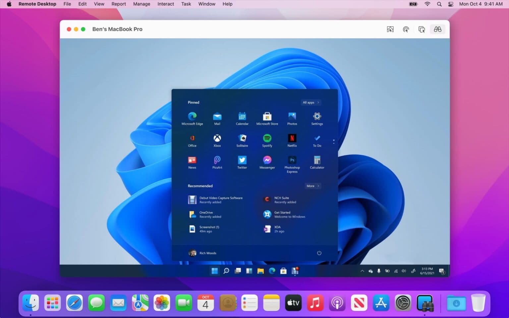Open the Interact menu

(165, 4)
